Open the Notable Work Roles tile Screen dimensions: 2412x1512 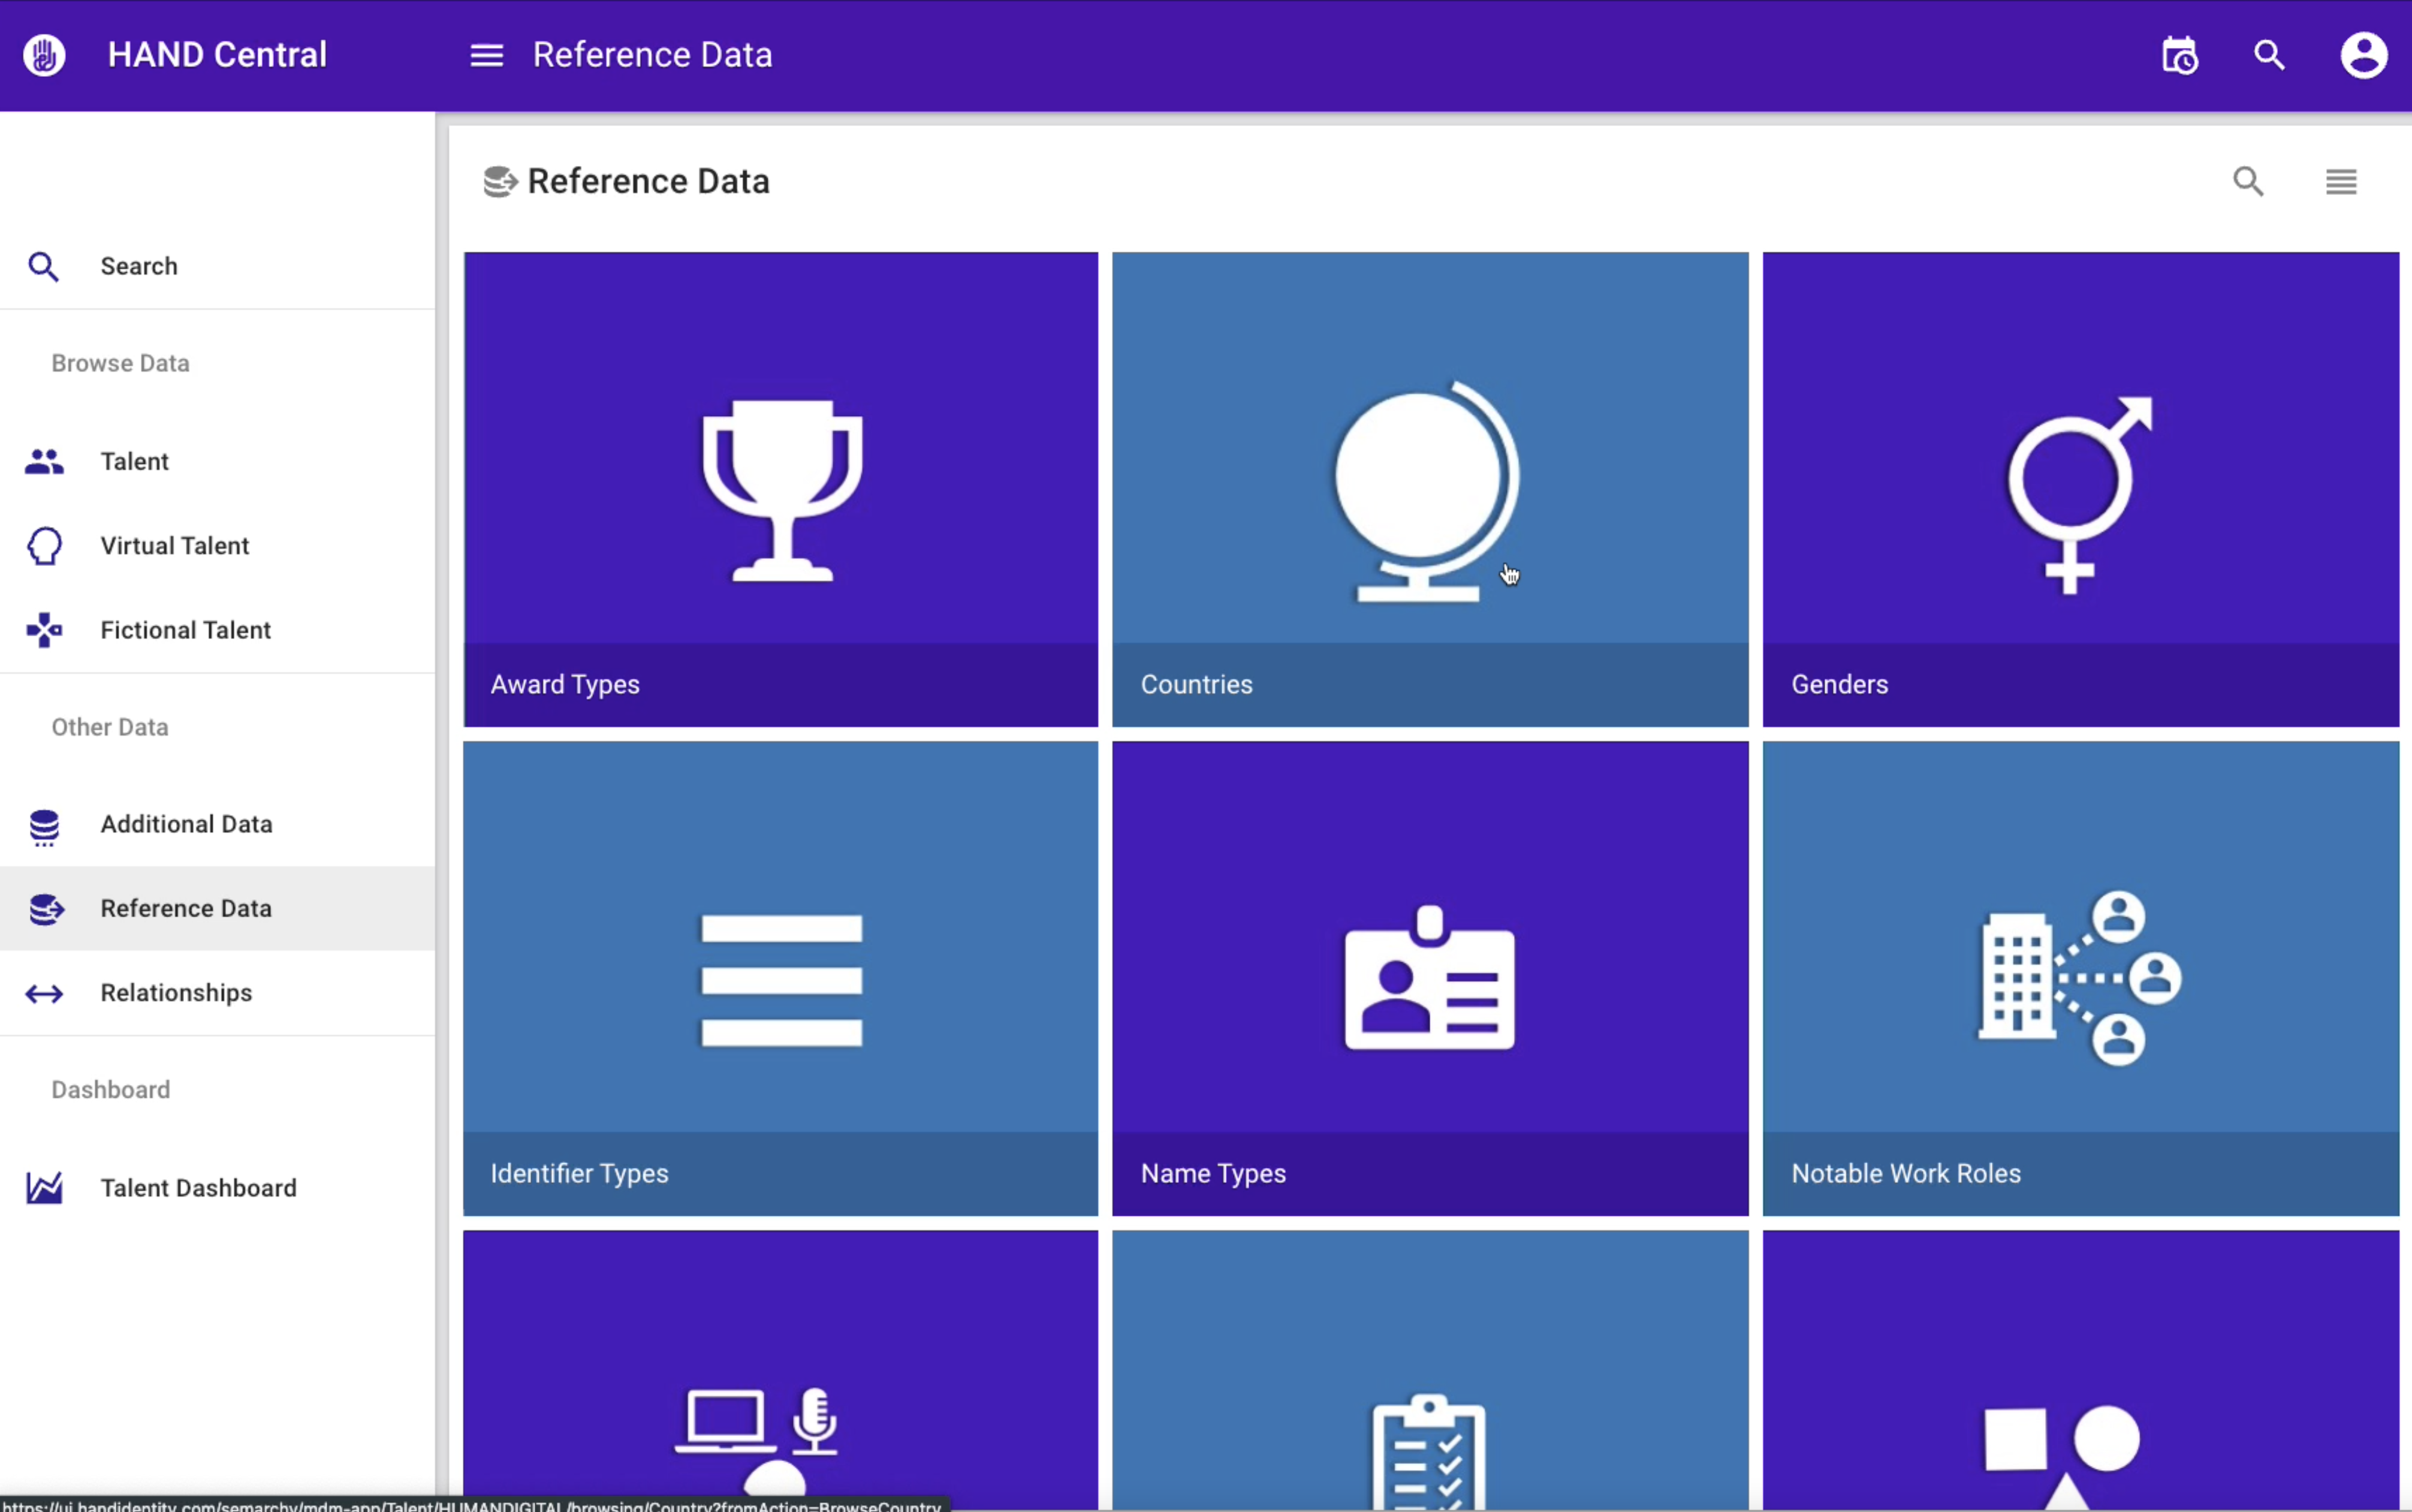tap(2079, 978)
